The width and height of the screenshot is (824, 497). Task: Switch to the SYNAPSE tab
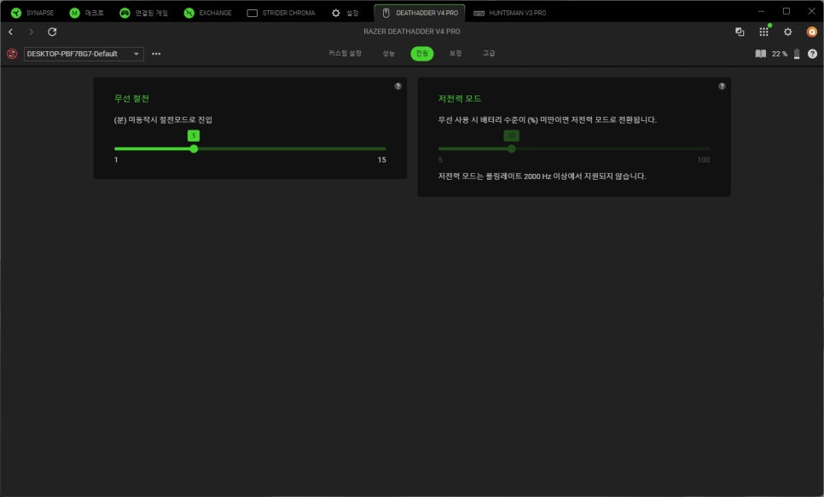tap(32, 13)
